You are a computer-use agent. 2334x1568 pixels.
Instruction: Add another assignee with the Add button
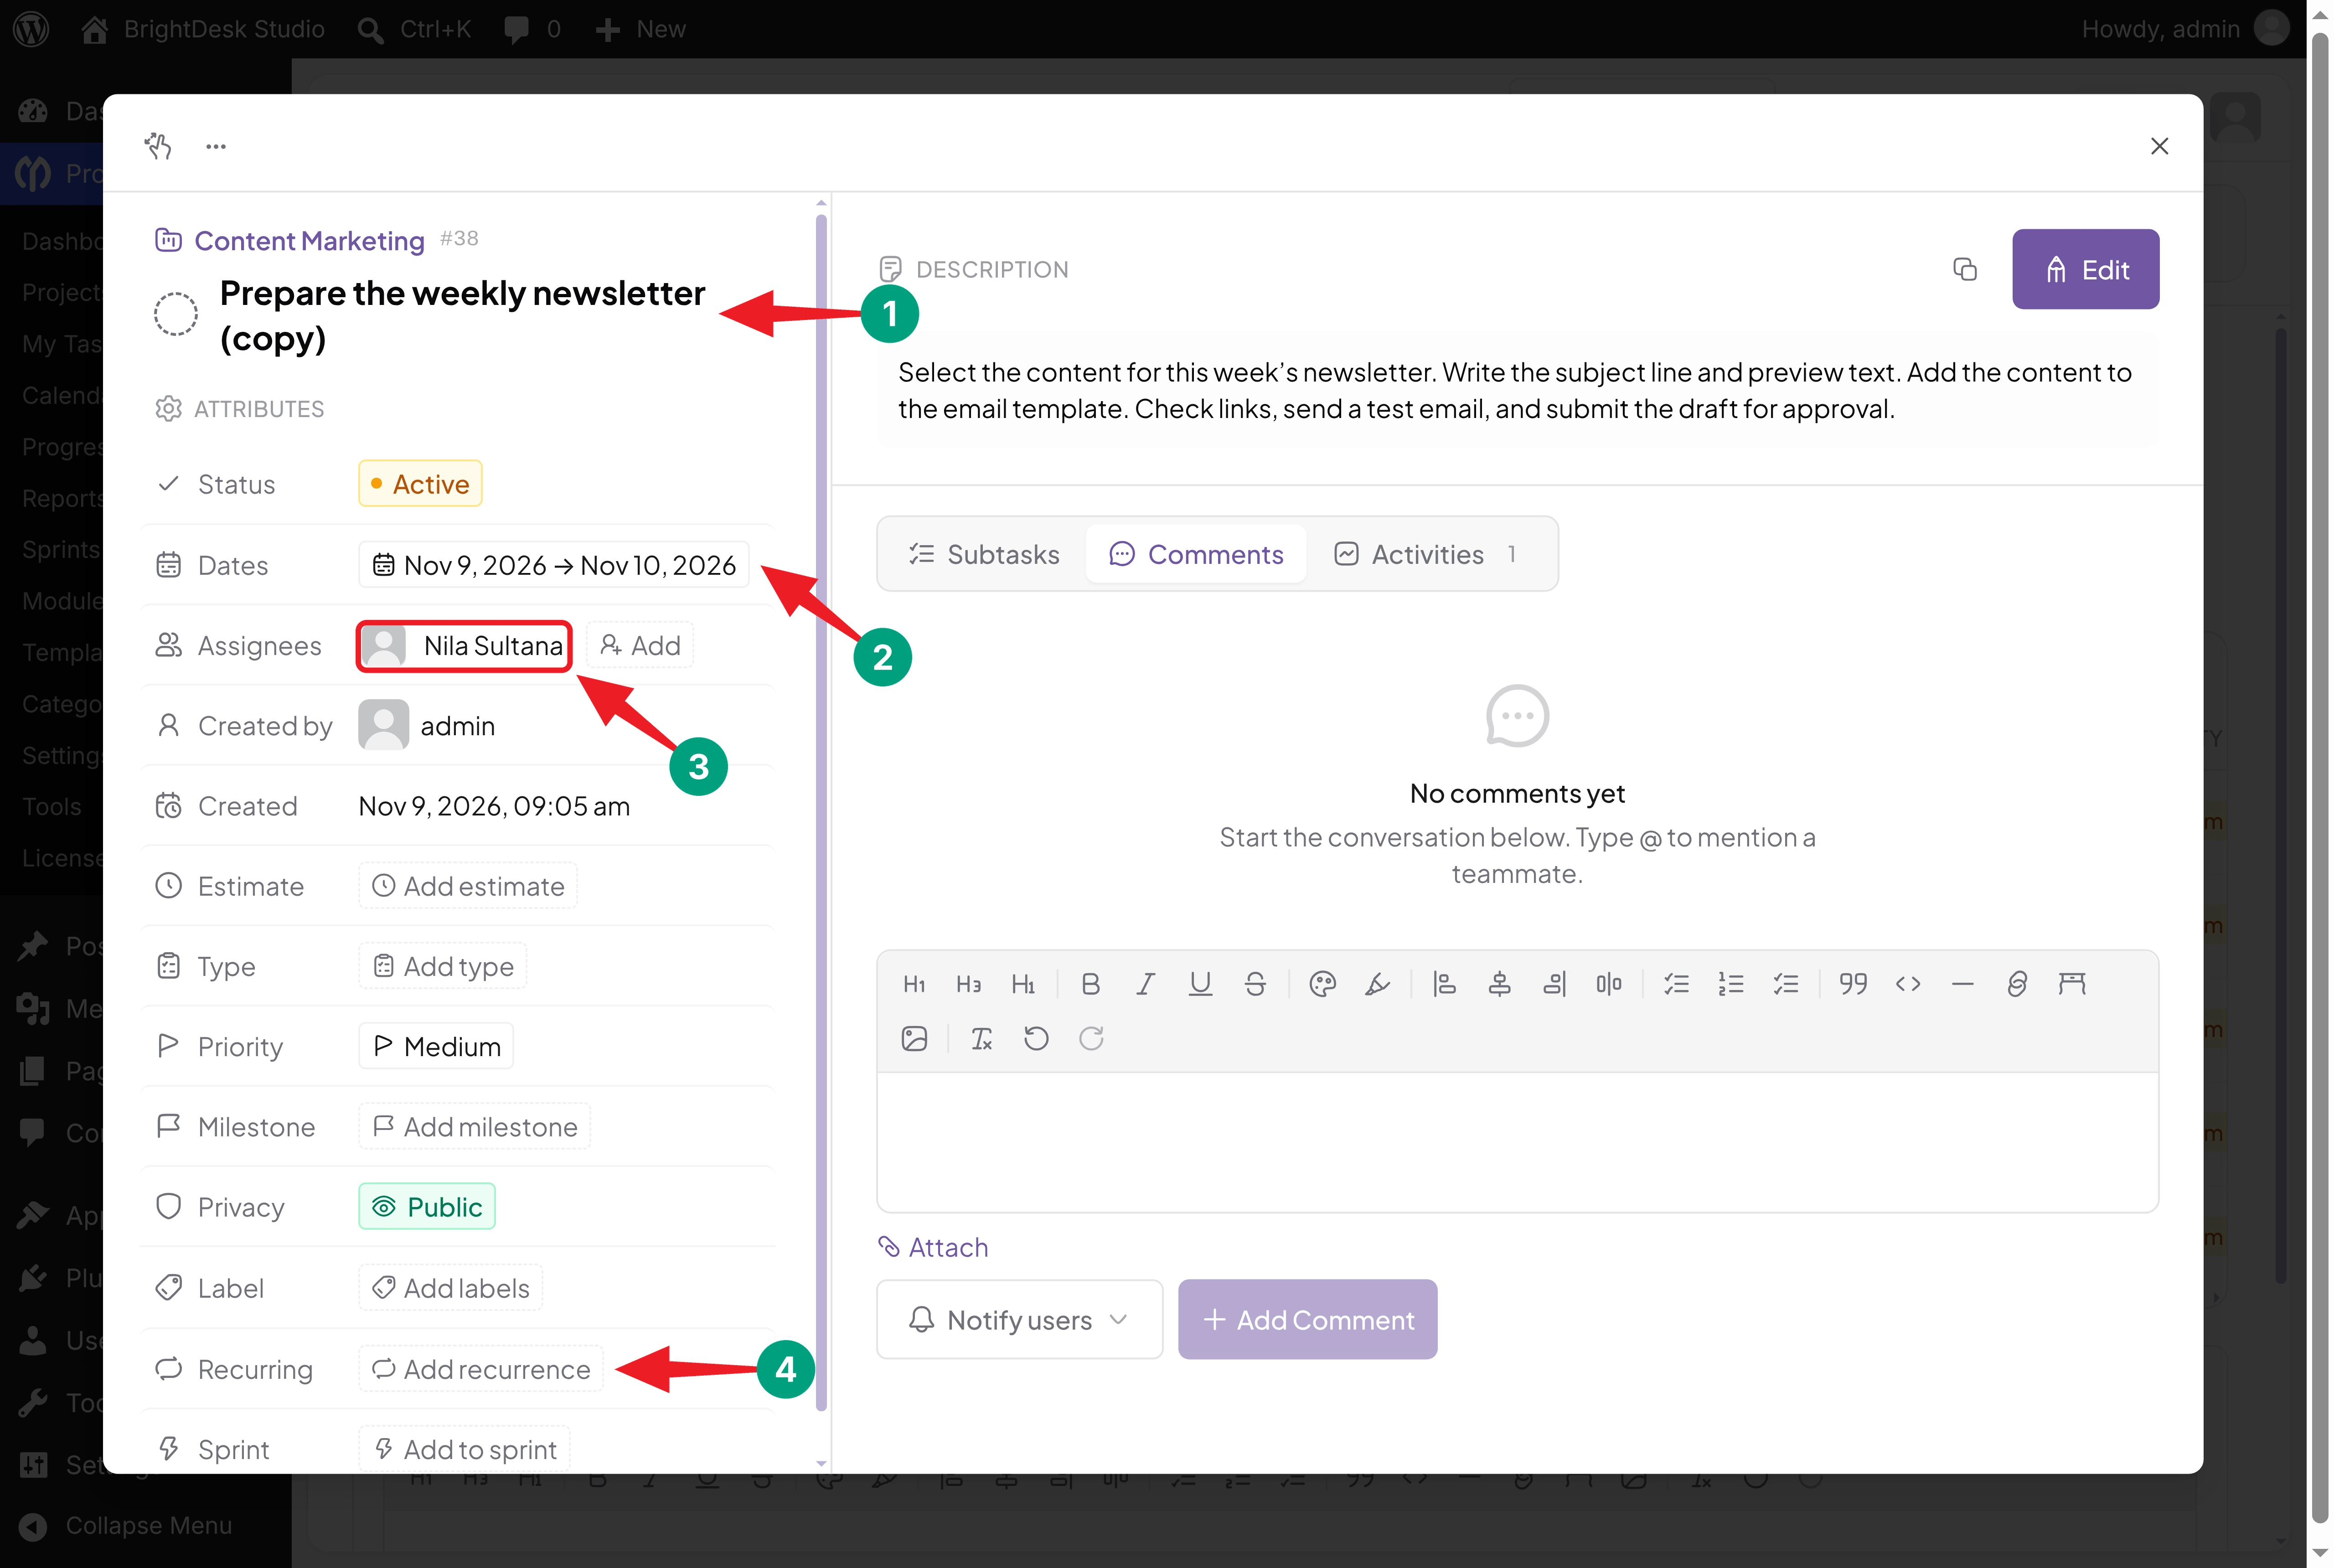pyautogui.click(x=640, y=646)
